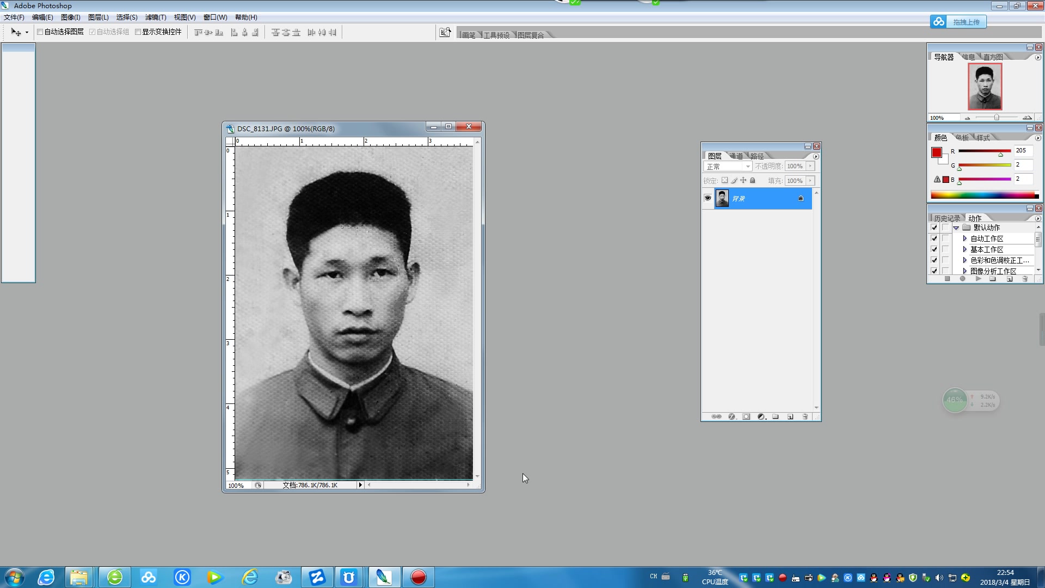Click the new adjustment layer icon
This screenshot has width=1045, height=588.
point(761,416)
